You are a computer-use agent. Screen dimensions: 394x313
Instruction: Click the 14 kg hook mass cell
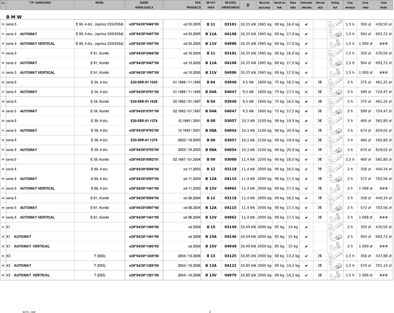click(293, 227)
